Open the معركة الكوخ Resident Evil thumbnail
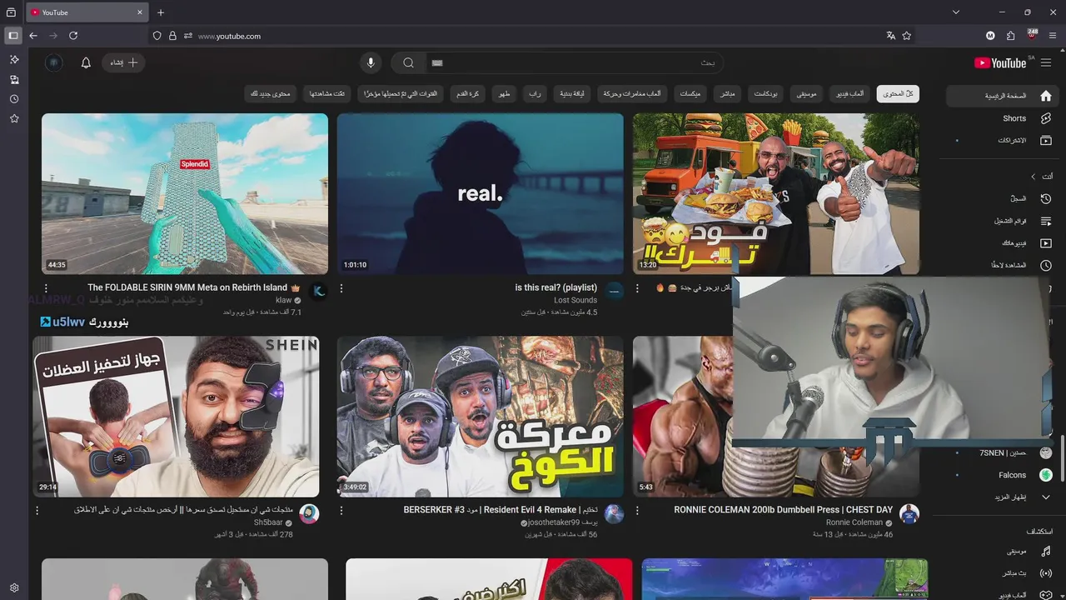Viewport: 1066px width, 600px height. coord(480,416)
